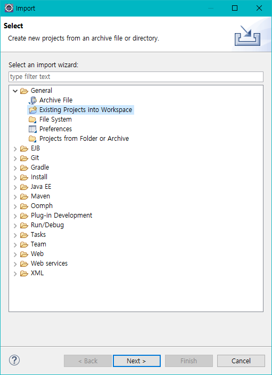Click the Existing Projects into Workspace icon
Screen dimensions: 272x375
tap(32, 110)
